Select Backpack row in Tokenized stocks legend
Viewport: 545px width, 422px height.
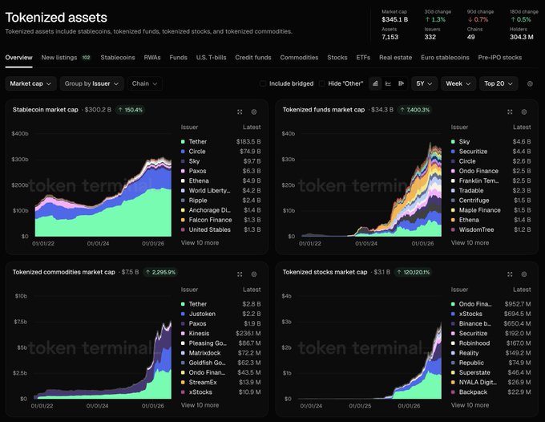pos(490,392)
